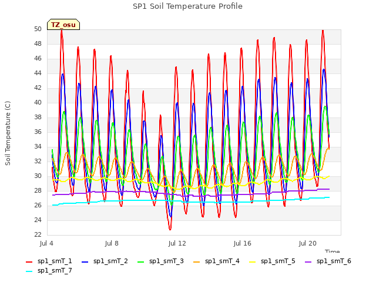Screen dimensions: 376x282
Task: Click the 36 y-axis tick label
Action: click(38, 132)
